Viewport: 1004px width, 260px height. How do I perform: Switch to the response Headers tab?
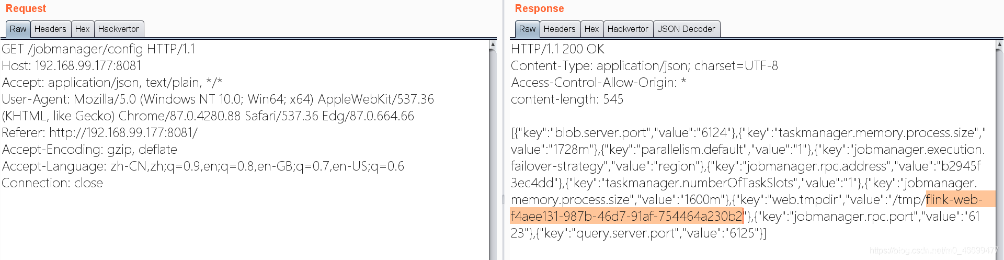point(559,29)
